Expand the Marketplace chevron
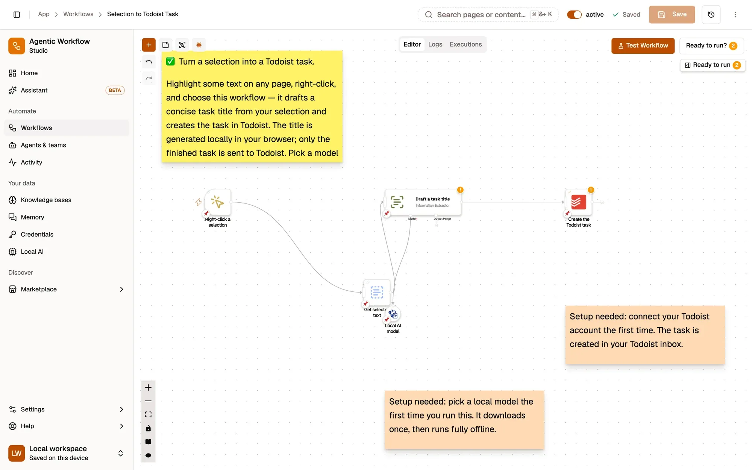 click(x=121, y=289)
